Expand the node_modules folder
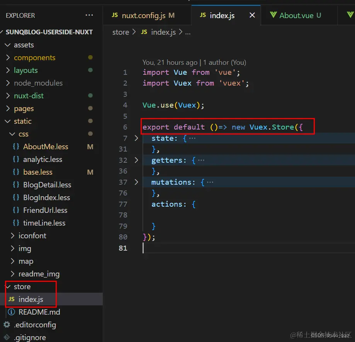 coord(8,83)
